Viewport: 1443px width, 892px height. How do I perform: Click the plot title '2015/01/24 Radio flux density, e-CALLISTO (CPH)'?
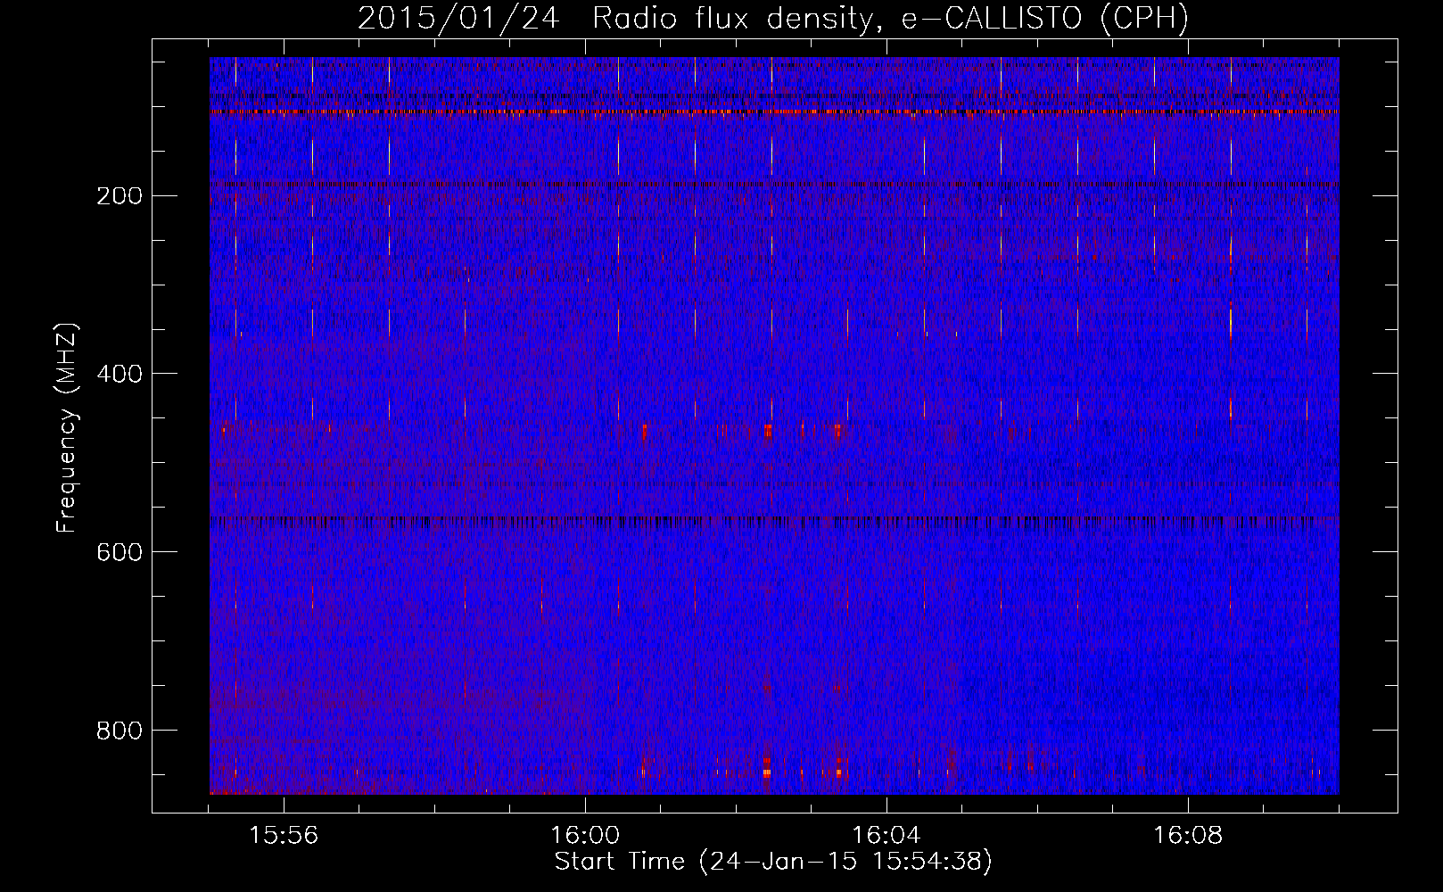tap(773, 18)
